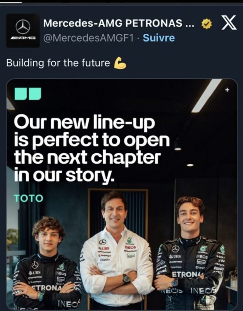
Task: Click the 'Our new line-up' quote headline
Action: 92,148
